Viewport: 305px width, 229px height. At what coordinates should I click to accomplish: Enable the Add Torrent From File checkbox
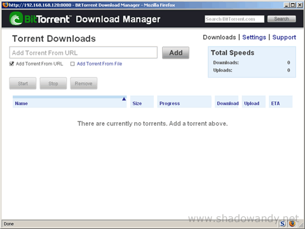pyautogui.click(x=72, y=64)
